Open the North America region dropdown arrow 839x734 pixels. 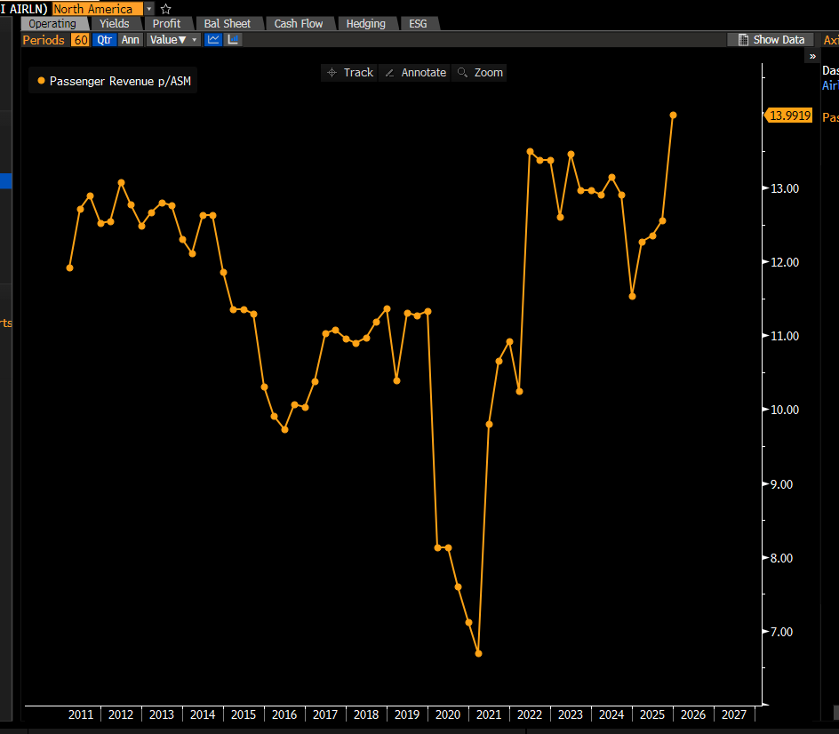(x=149, y=9)
